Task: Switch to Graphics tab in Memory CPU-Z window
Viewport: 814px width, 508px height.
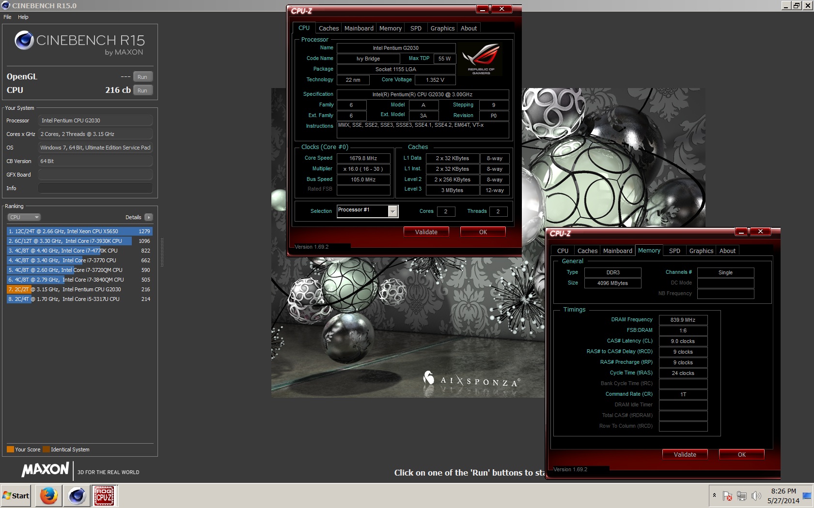Action: 701,251
